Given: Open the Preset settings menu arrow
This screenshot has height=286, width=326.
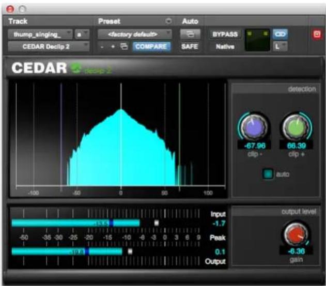Looking at the screenshot, I should (x=168, y=21).
